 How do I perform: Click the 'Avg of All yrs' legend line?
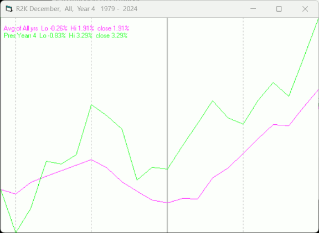point(66,28)
